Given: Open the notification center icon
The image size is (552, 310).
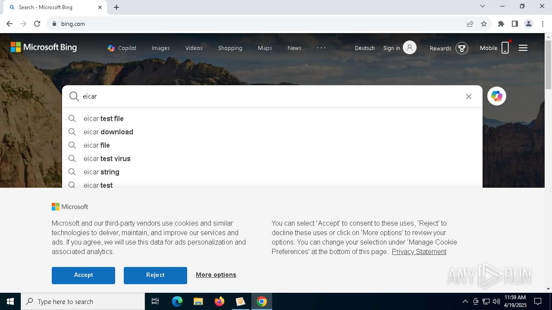Looking at the screenshot, I should click(x=538, y=301).
